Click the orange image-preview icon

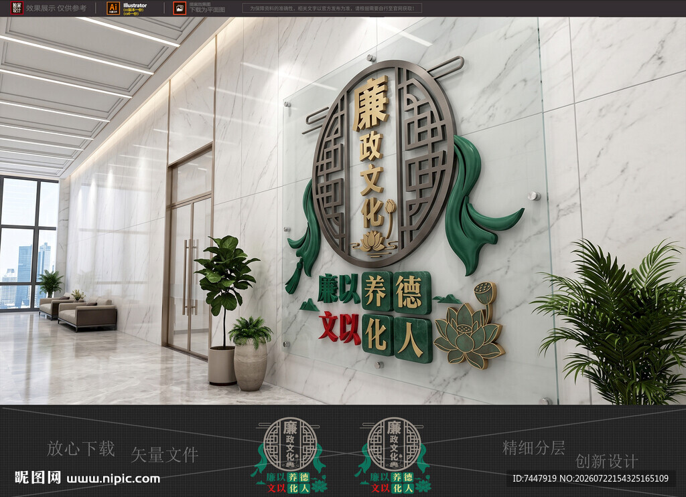(x=180, y=8)
